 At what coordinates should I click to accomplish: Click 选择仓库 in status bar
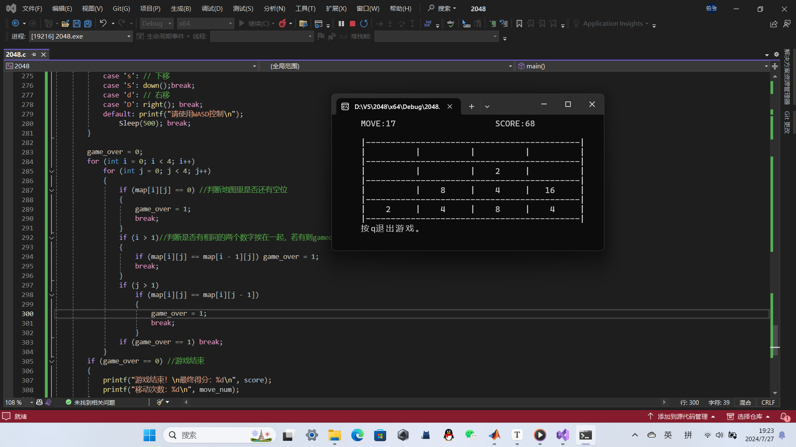point(748,416)
